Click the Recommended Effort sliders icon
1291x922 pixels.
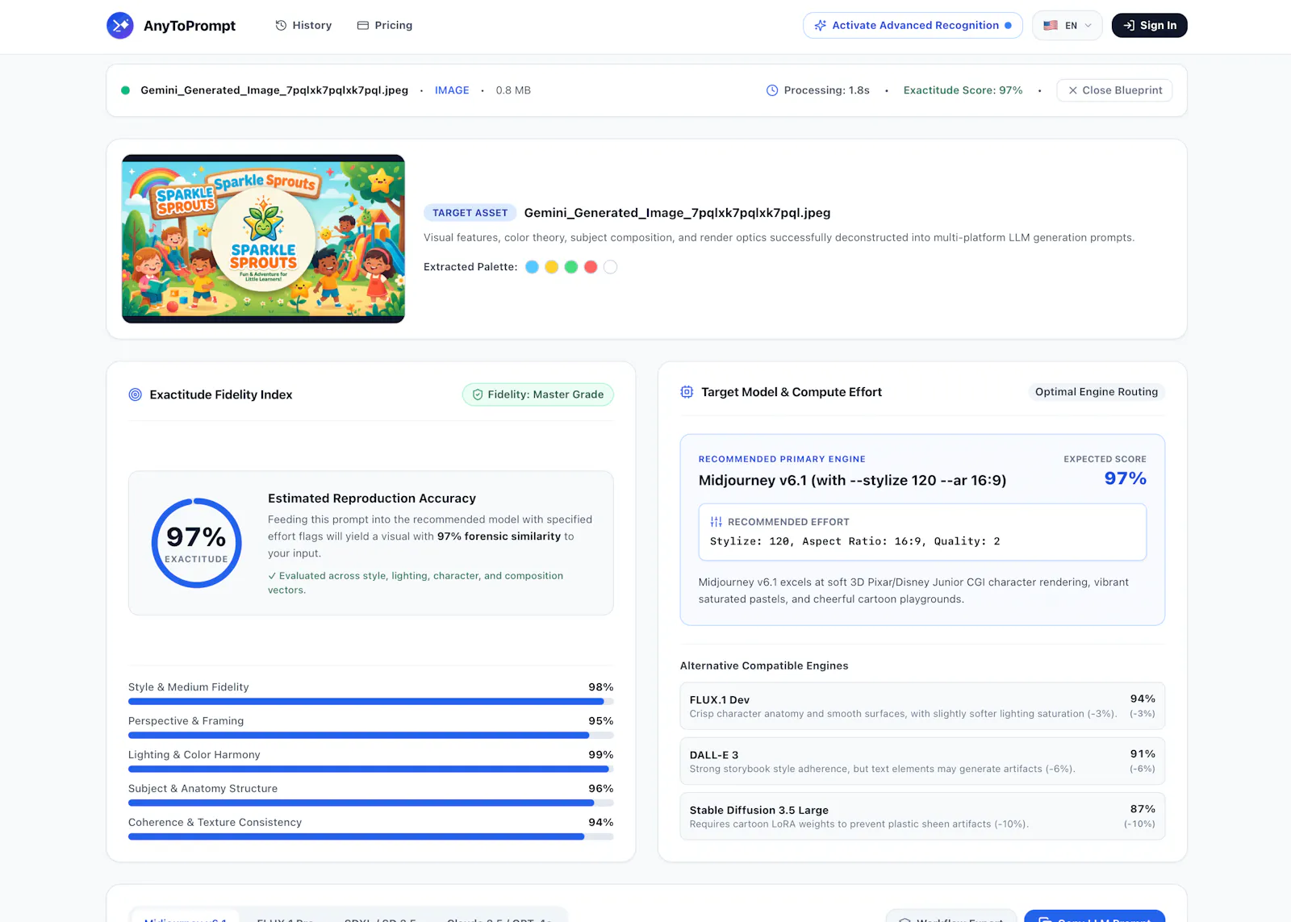pos(716,522)
